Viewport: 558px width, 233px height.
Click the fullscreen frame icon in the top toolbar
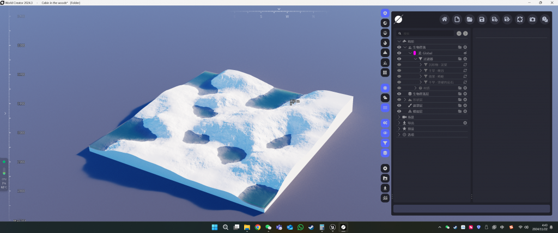519,20
